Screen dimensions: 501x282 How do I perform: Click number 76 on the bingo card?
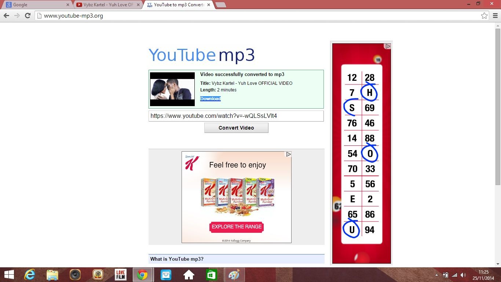pyautogui.click(x=352, y=123)
